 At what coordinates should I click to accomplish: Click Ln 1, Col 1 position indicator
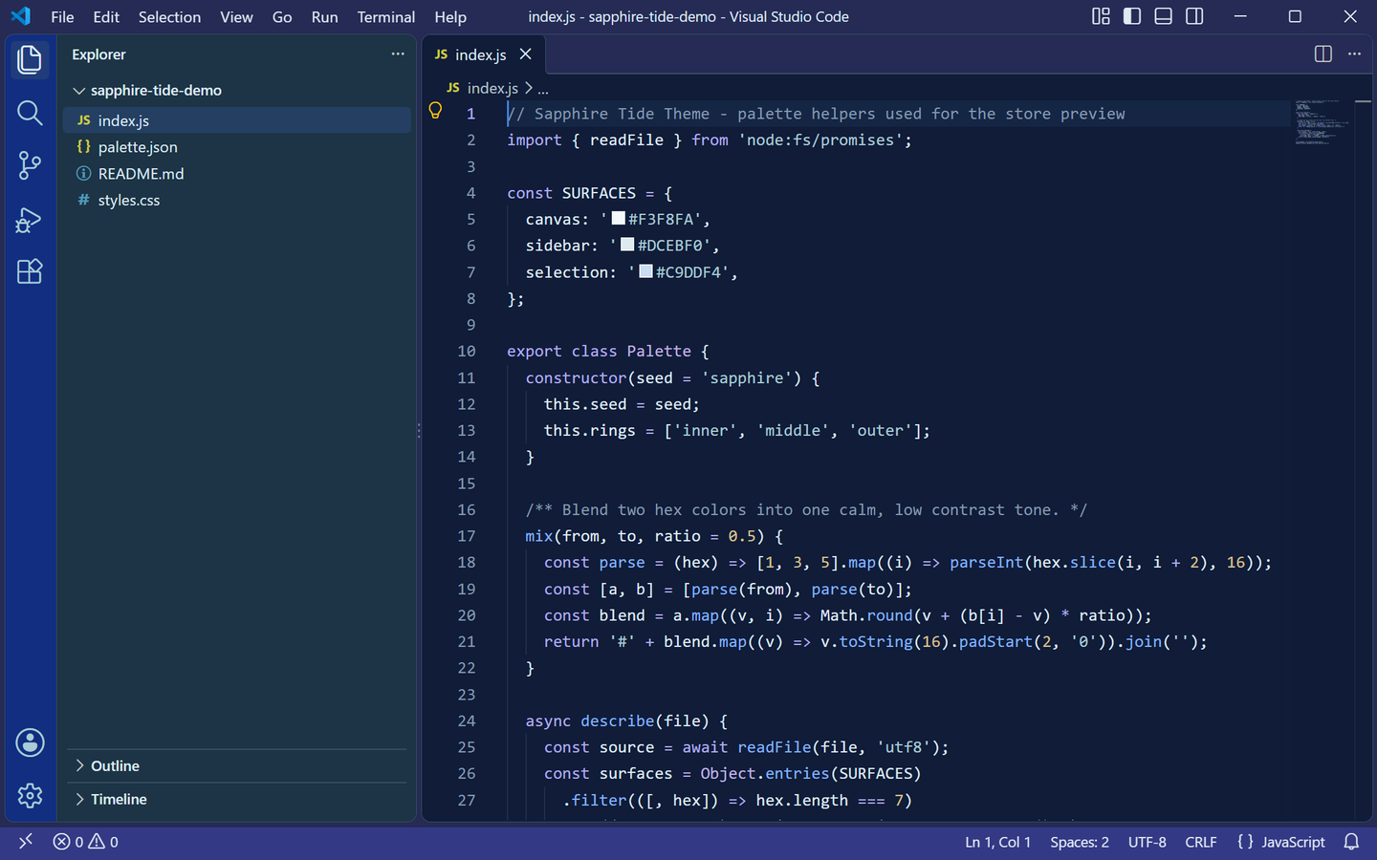(x=997, y=842)
